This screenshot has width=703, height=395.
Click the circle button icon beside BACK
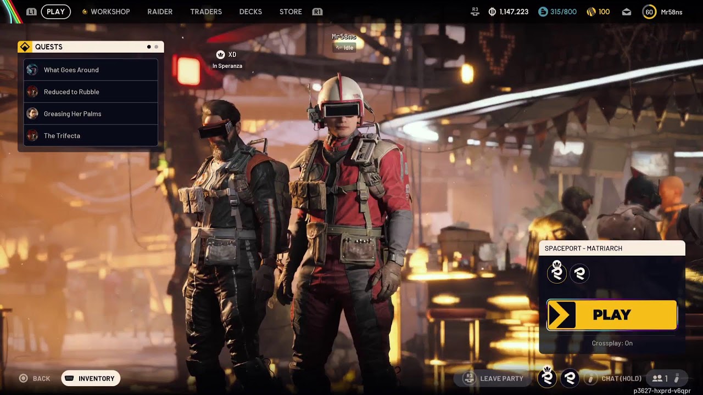(23, 378)
